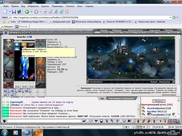Click the green bar above city map
182x136 pixels.
[168, 38]
